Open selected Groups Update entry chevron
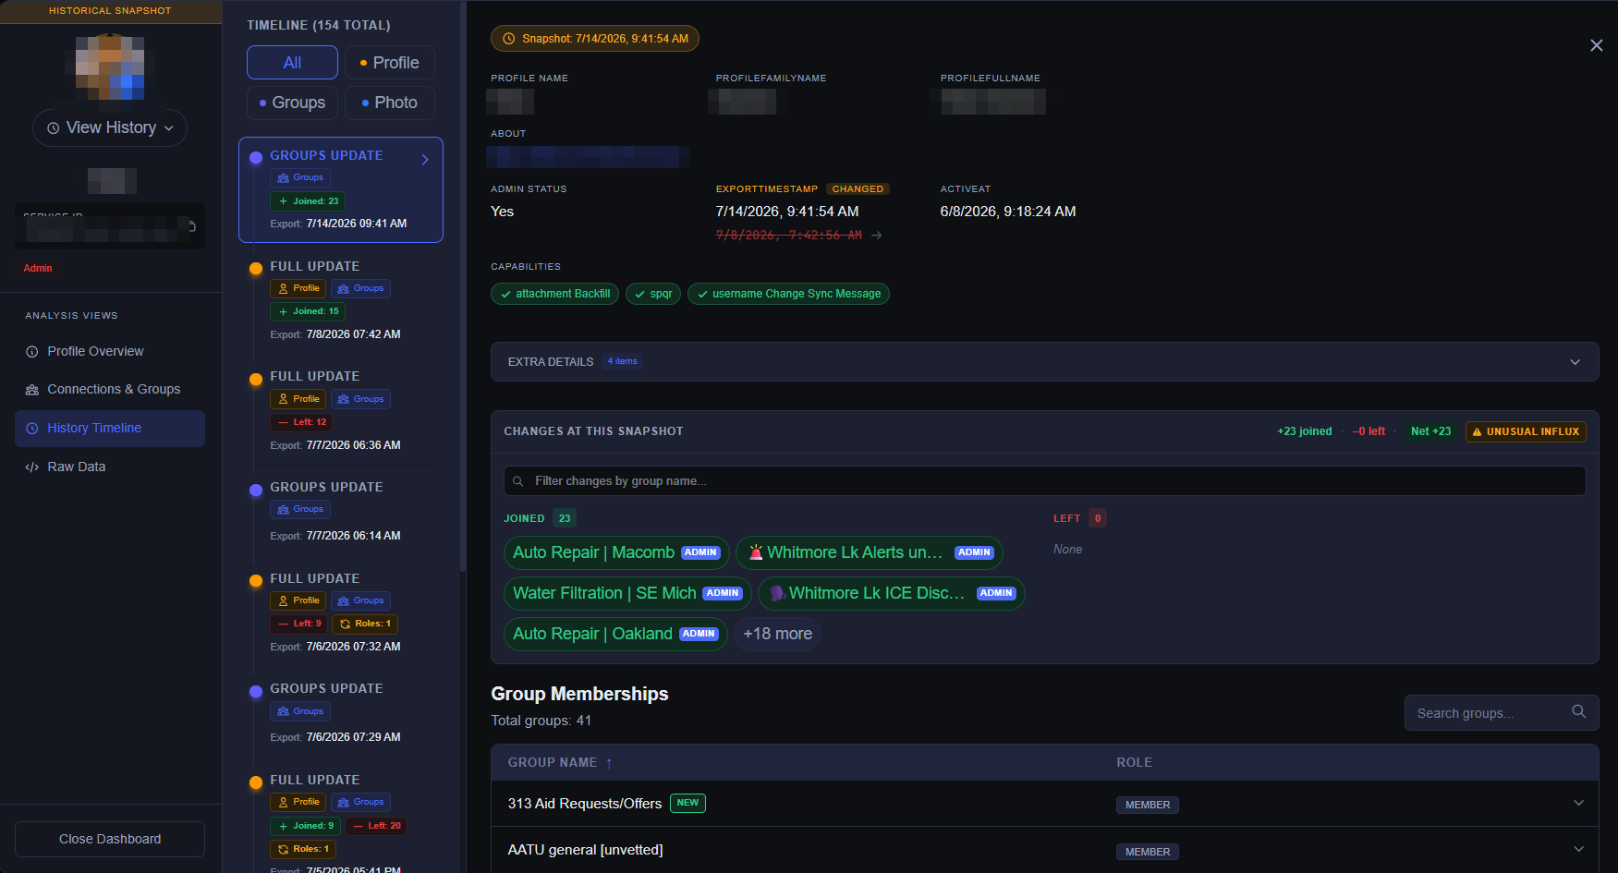1618x873 pixels. [x=425, y=160]
